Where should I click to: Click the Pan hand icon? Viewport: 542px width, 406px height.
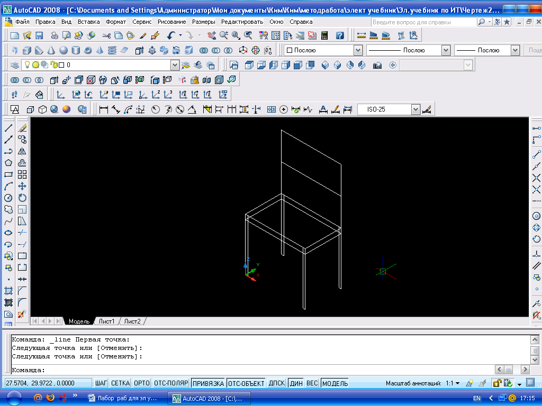click(x=212, y=35)
